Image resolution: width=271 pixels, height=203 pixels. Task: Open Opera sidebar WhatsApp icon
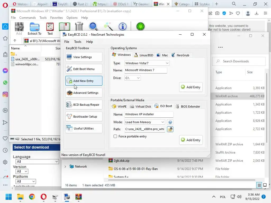5,82
